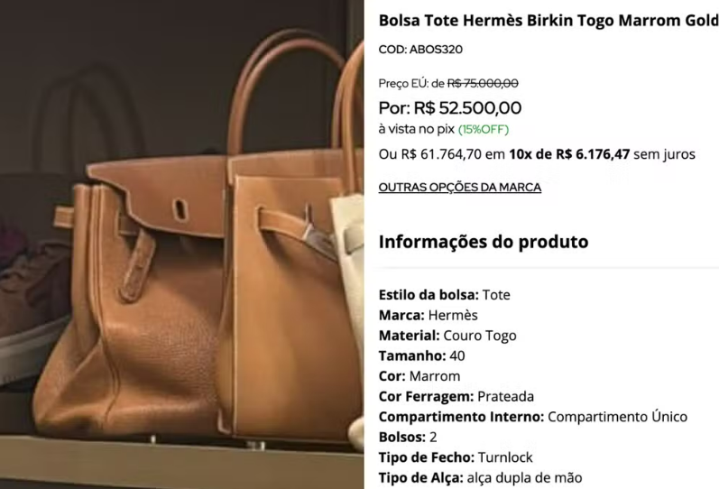Viewport: 719px width, 489px height.
Task: Click the Material: Couro Togo specification
Action: coord(447,336)
